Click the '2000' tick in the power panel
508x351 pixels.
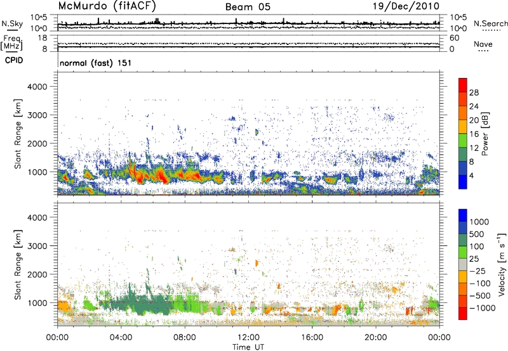(x=37, y=143)
